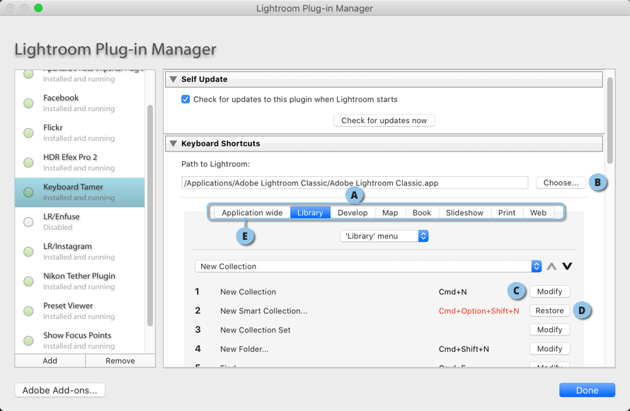Click the Facebook plugin status indicator

(28, 103)
